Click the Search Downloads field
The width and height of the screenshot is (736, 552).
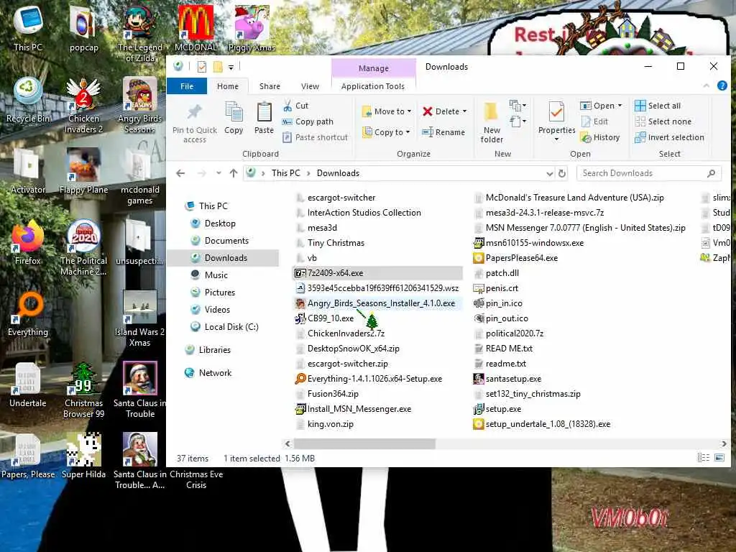pyautogui.click(x=648, y=173)
